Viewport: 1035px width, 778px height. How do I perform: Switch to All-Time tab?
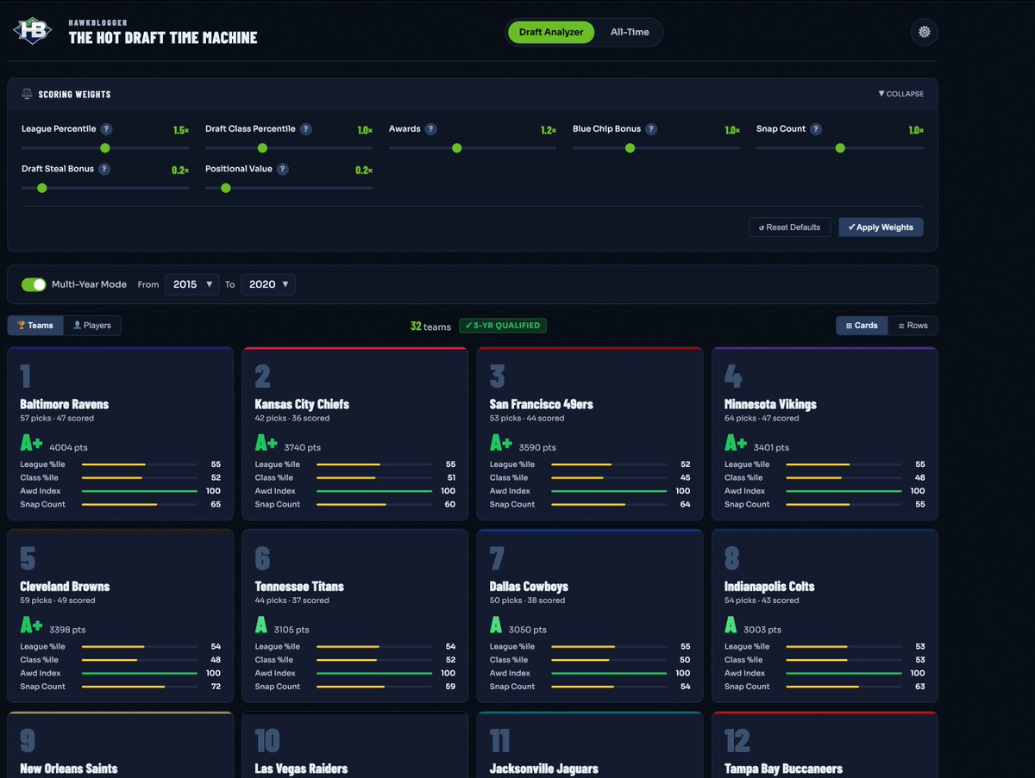pos(630,33)
